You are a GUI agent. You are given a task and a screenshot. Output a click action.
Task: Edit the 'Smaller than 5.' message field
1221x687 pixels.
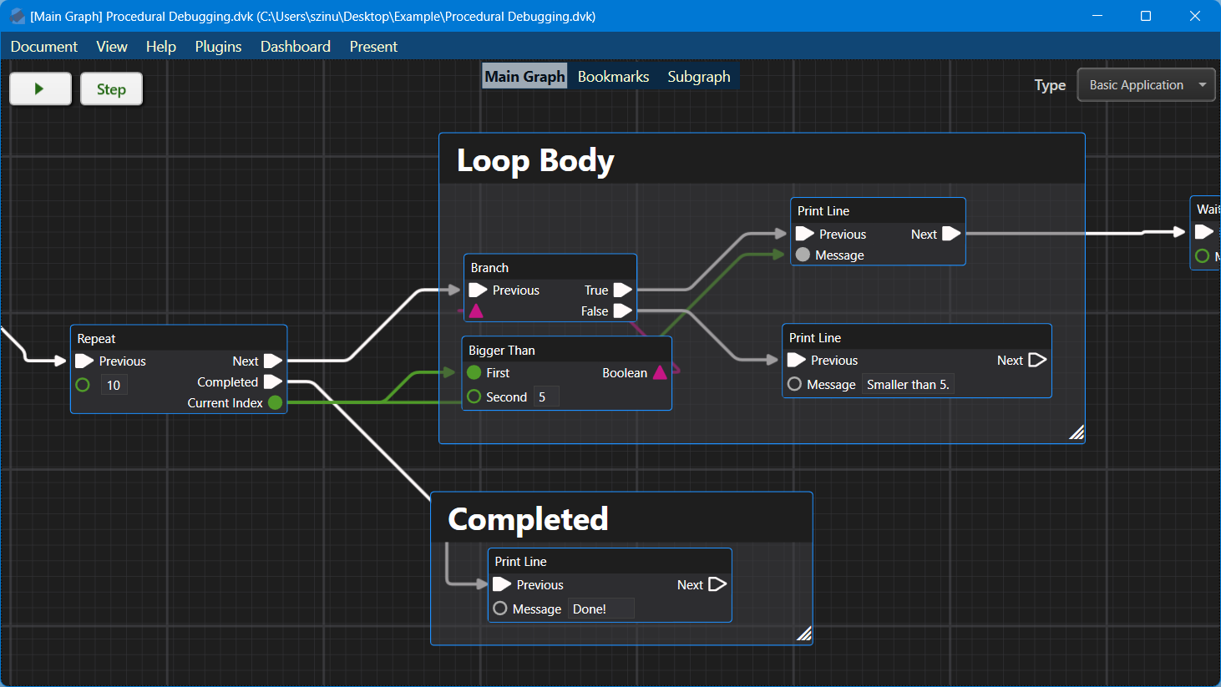(908, 384)
